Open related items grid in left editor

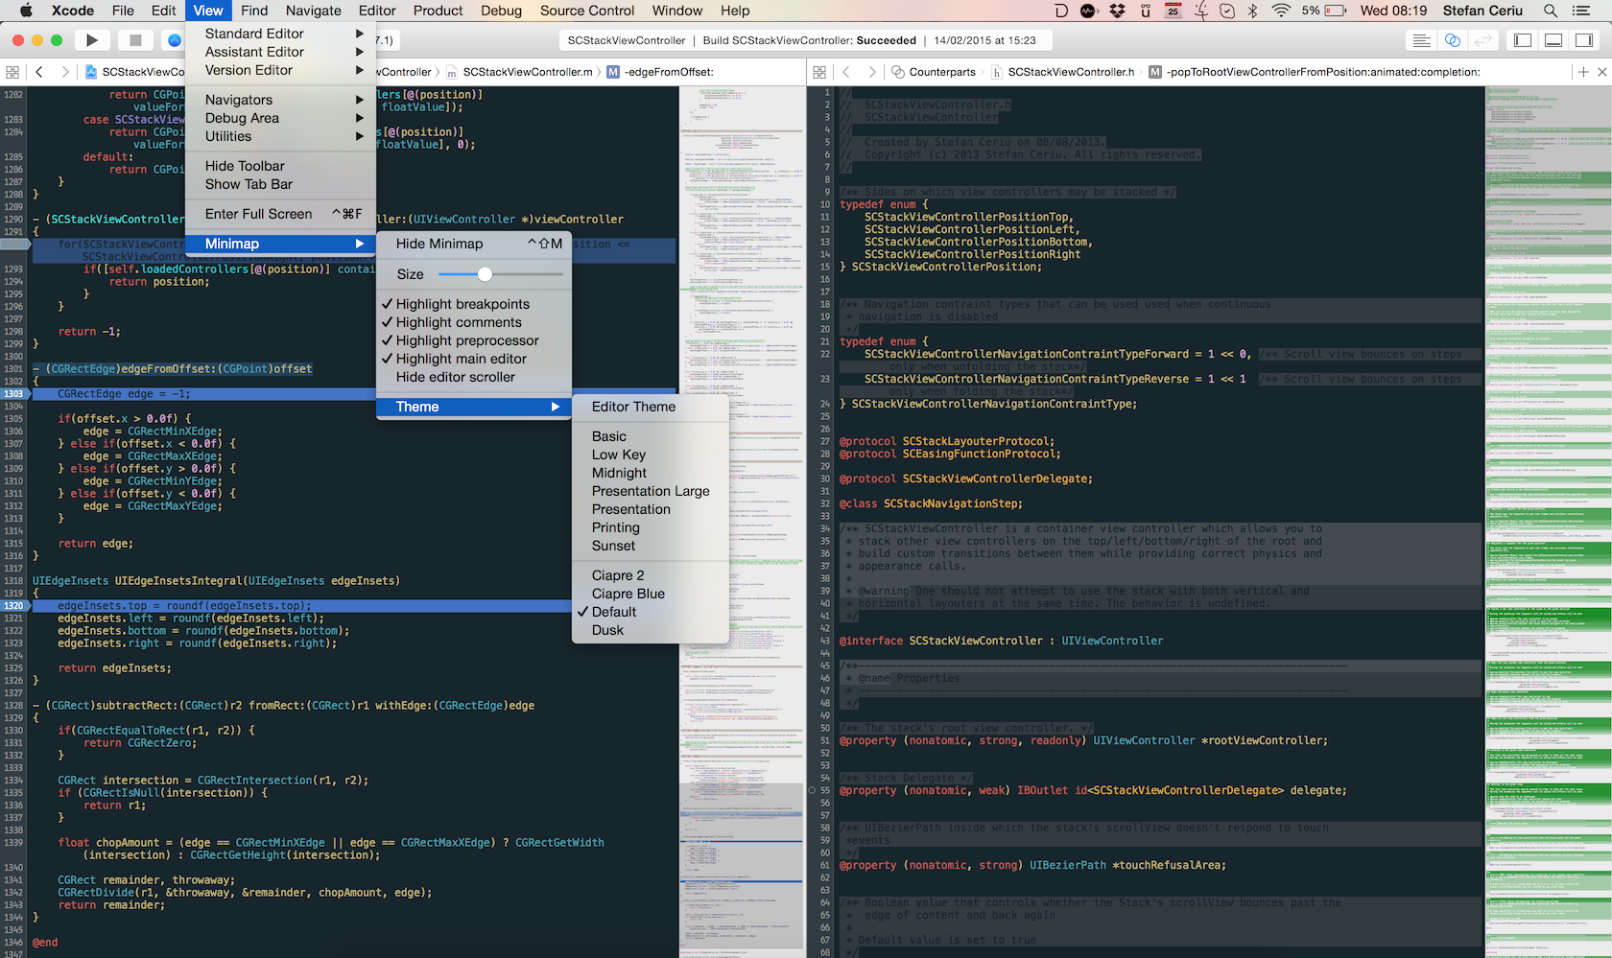[12, 72]
